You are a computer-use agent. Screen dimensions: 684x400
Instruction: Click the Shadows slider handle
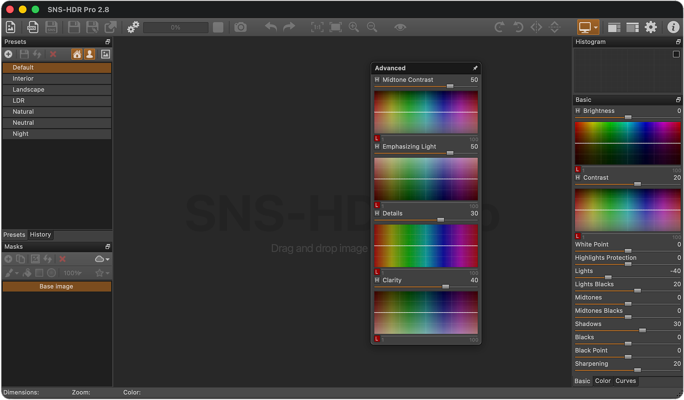642,330
